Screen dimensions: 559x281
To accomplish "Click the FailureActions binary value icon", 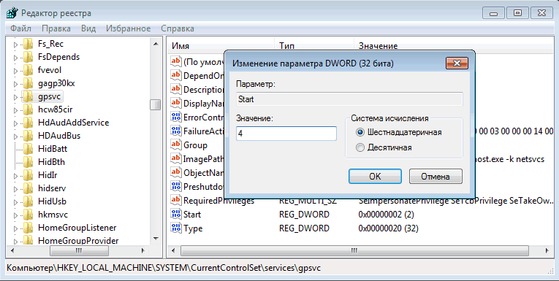I will click(176, 131).
